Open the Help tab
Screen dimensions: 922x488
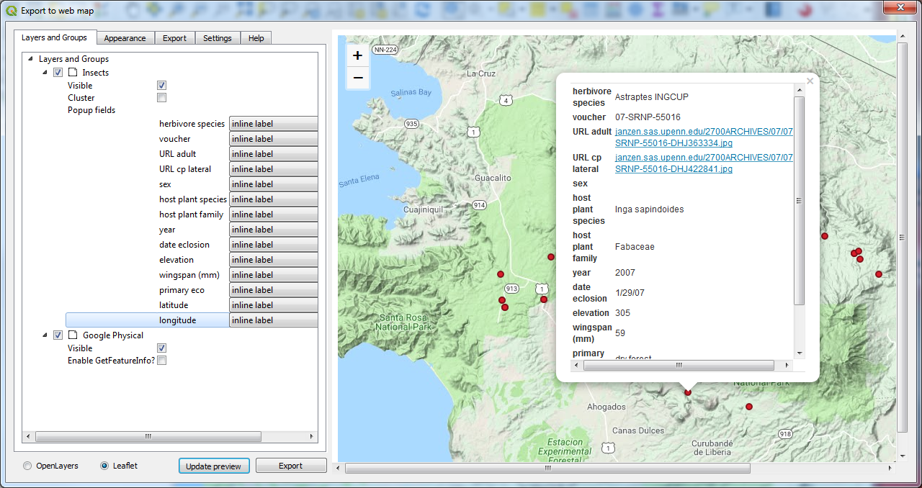256,38
